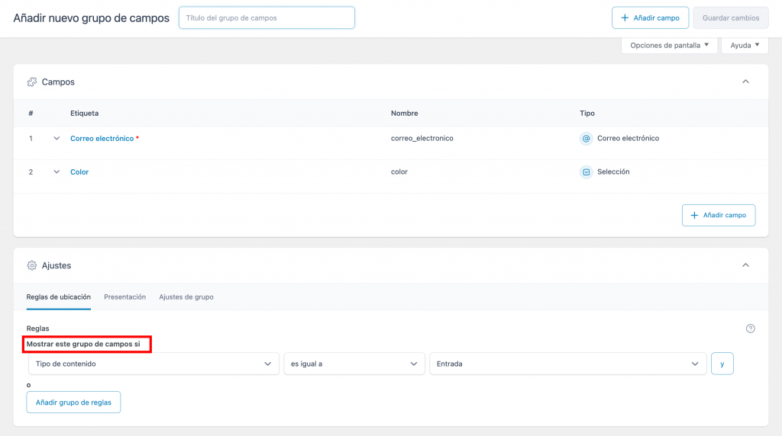Switch to the Presentación tab
The height and width of the screenshot is (436, 782).
pos(124,297)
